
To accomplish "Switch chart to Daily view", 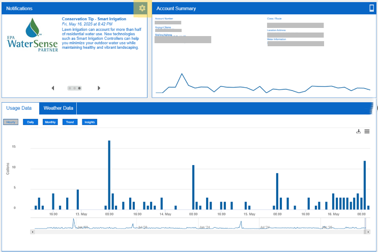I will coord(31,122).
